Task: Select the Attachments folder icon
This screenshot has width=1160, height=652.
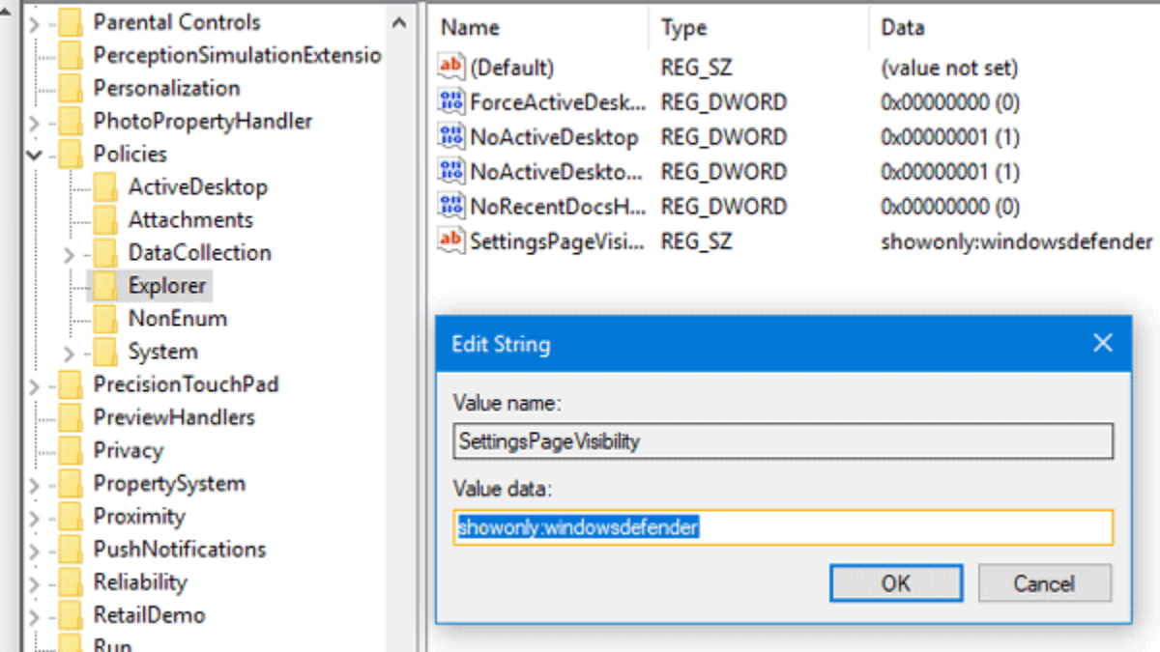Action: coord(104,219)
